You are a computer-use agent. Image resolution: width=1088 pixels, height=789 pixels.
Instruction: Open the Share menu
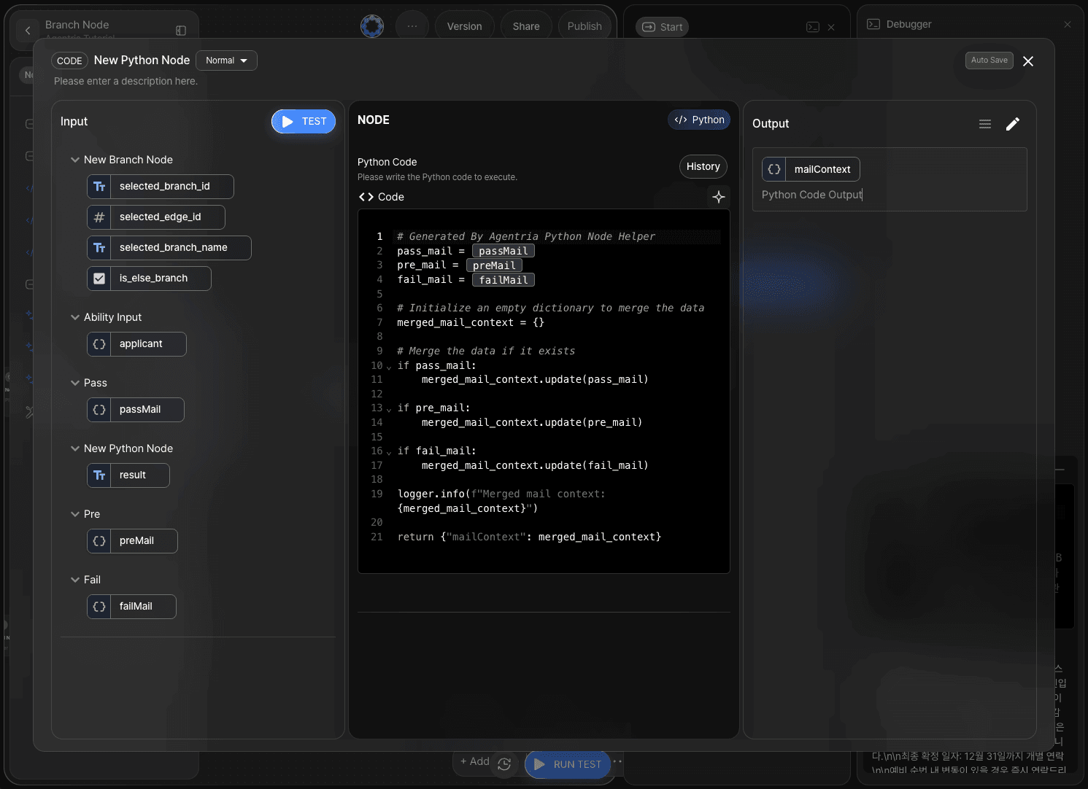[526, 26]
